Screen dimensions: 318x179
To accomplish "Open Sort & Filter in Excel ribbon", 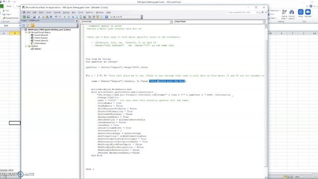I will [x=284, y=14].
